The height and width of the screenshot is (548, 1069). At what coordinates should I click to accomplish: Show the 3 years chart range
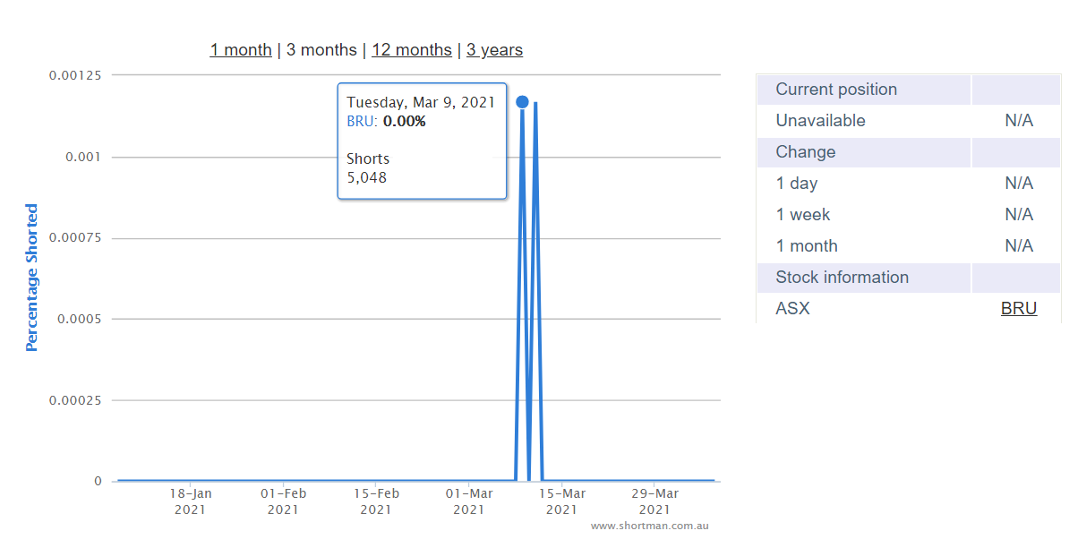[494, 50]
